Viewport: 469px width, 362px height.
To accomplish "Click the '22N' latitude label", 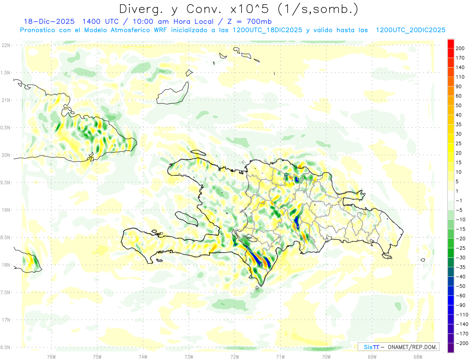I will 5,45.
